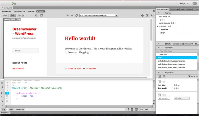Click the workspace layout icon top right
The width and height of the screenshot is (199, 116).
(x=194, y=3)
